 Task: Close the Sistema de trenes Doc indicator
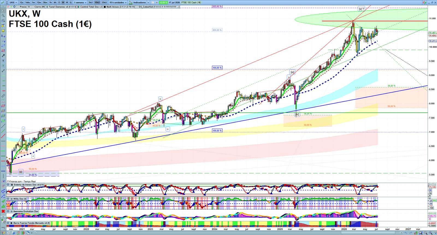[8, 185]
